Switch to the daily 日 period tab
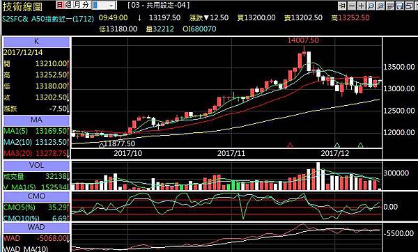Screen dimensions: 418x252 coord(60,5)
